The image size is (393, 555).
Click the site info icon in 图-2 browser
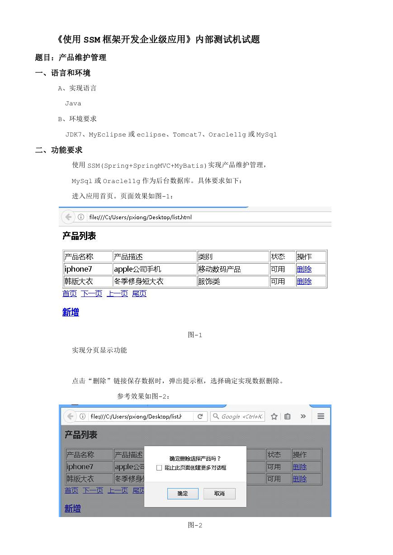point(82,416)
